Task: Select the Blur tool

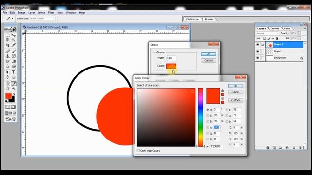Action: [8, 66]
